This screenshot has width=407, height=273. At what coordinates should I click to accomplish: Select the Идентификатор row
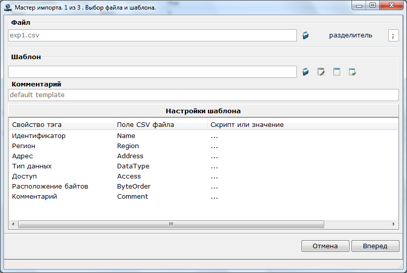[x=204, y=136]
